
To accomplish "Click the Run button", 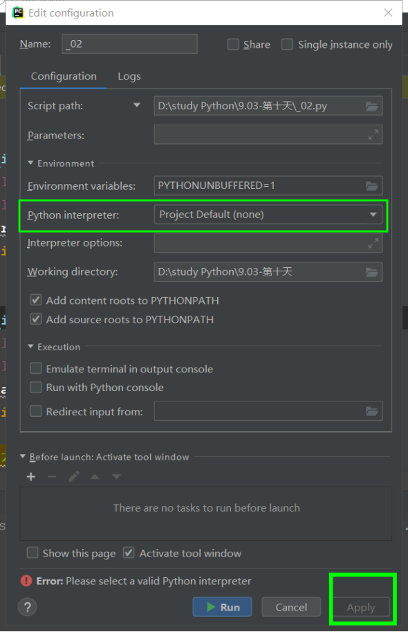I will [x=222, y=606].
